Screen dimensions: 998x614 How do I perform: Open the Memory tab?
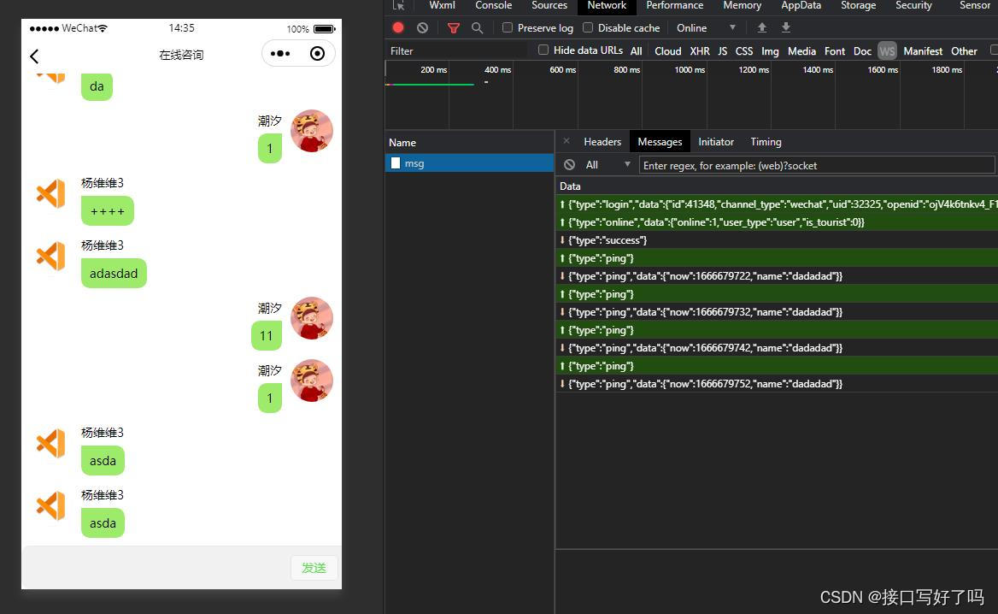coord(743,5)
